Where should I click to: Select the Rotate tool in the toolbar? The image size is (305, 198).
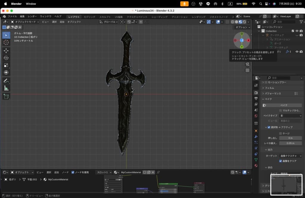click(x=6, y=58)
